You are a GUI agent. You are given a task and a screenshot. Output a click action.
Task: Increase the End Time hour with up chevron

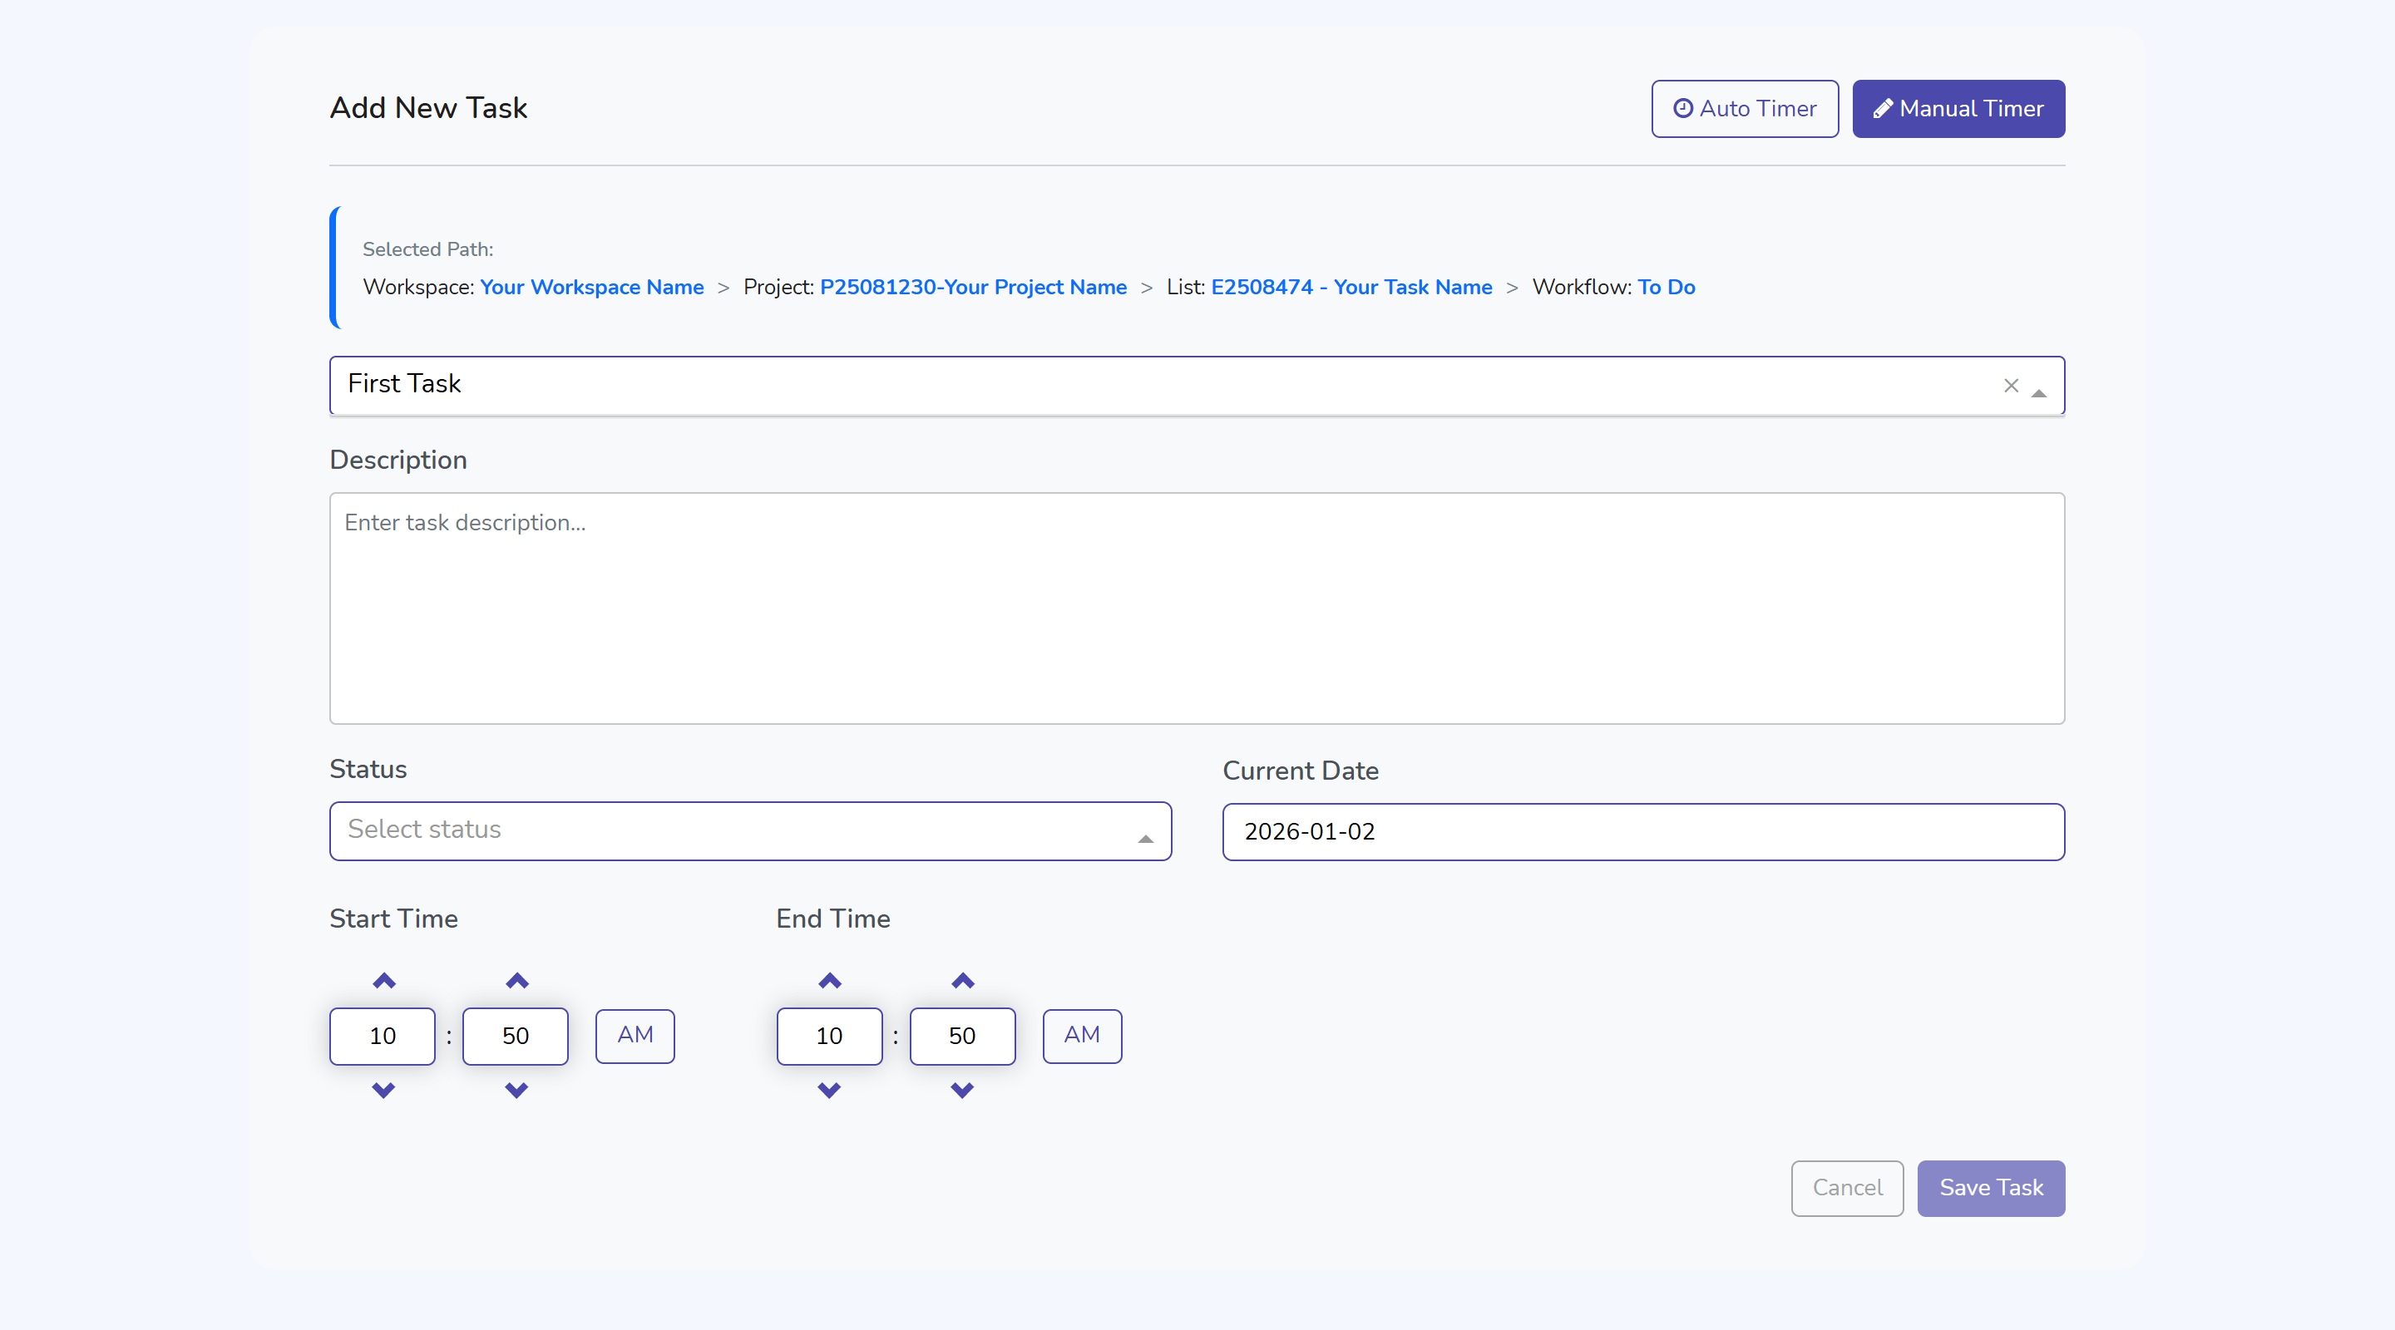coord(830,981)
